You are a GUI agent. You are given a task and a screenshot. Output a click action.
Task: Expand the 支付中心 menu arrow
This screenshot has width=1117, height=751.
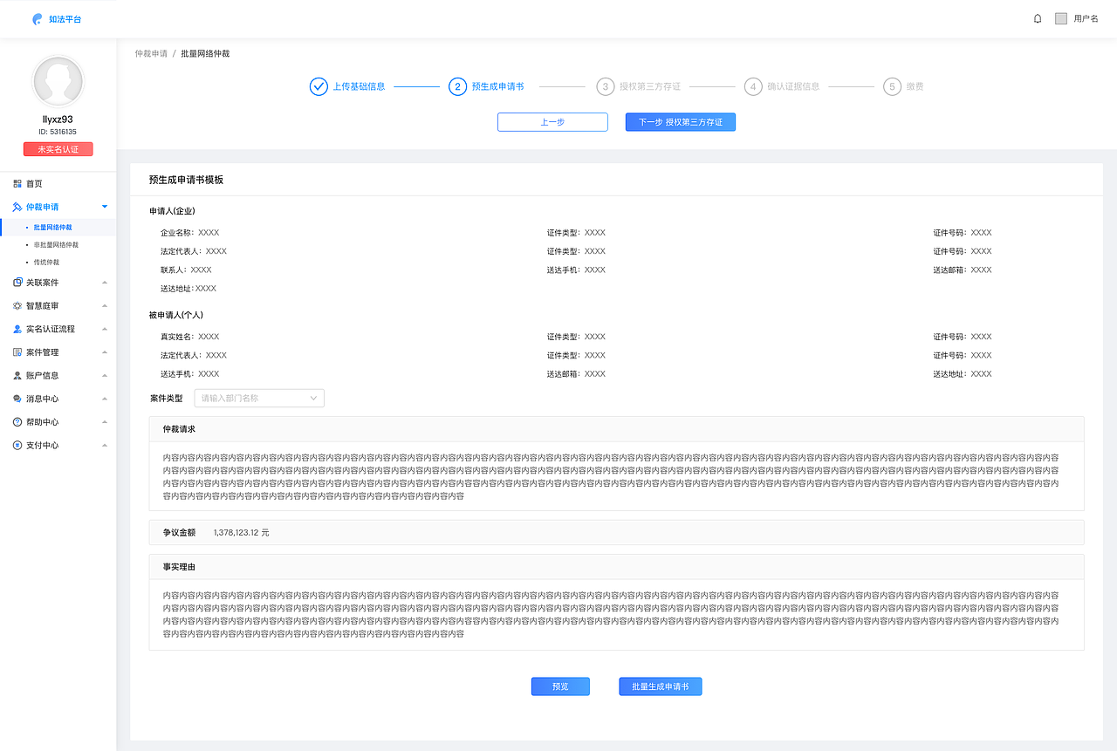coord(105,445)
